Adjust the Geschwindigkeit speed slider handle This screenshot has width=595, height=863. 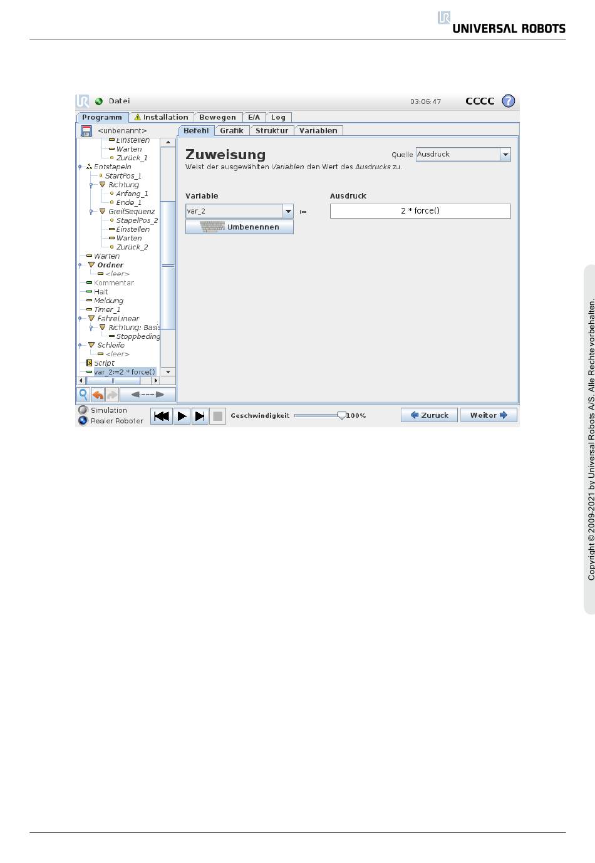click(x=341, y=415)
